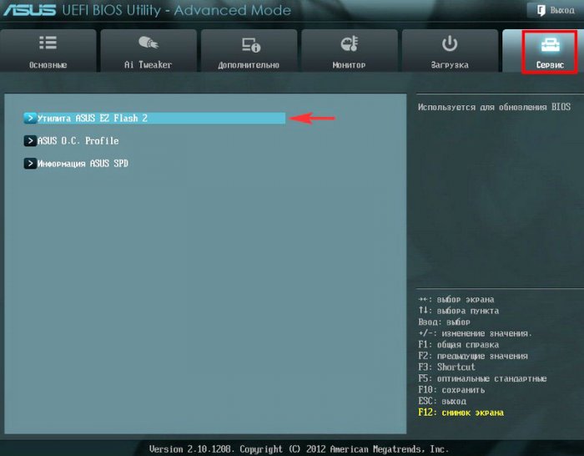Open the Загрузка tab label

pos(450,64)
